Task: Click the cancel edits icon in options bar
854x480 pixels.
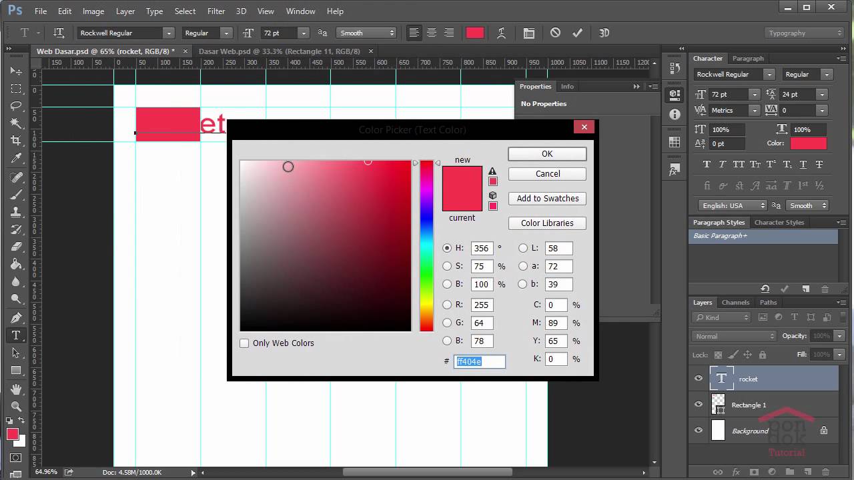Action: click(x=555, y=33)
